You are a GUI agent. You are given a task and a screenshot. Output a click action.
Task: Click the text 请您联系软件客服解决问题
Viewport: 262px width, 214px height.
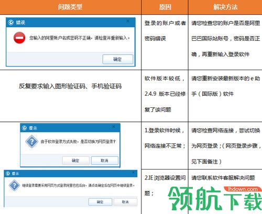point(223,178)
